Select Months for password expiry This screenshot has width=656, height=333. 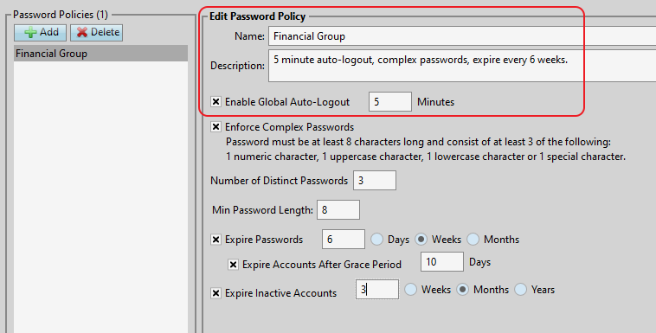[473, 240]
